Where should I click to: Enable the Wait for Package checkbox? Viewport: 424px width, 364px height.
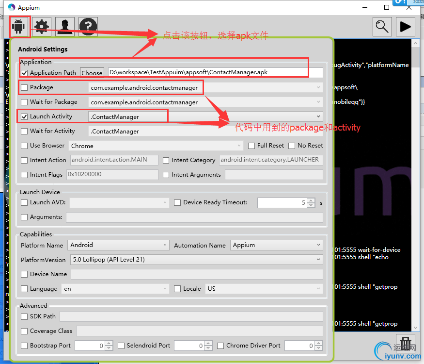click(x=24, y=102)
